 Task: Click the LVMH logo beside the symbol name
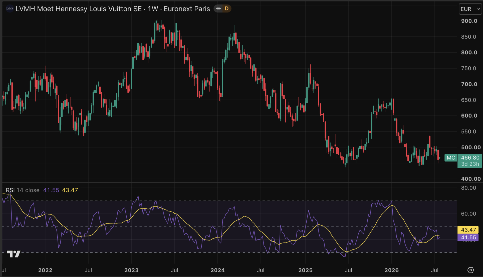(10, 9)
